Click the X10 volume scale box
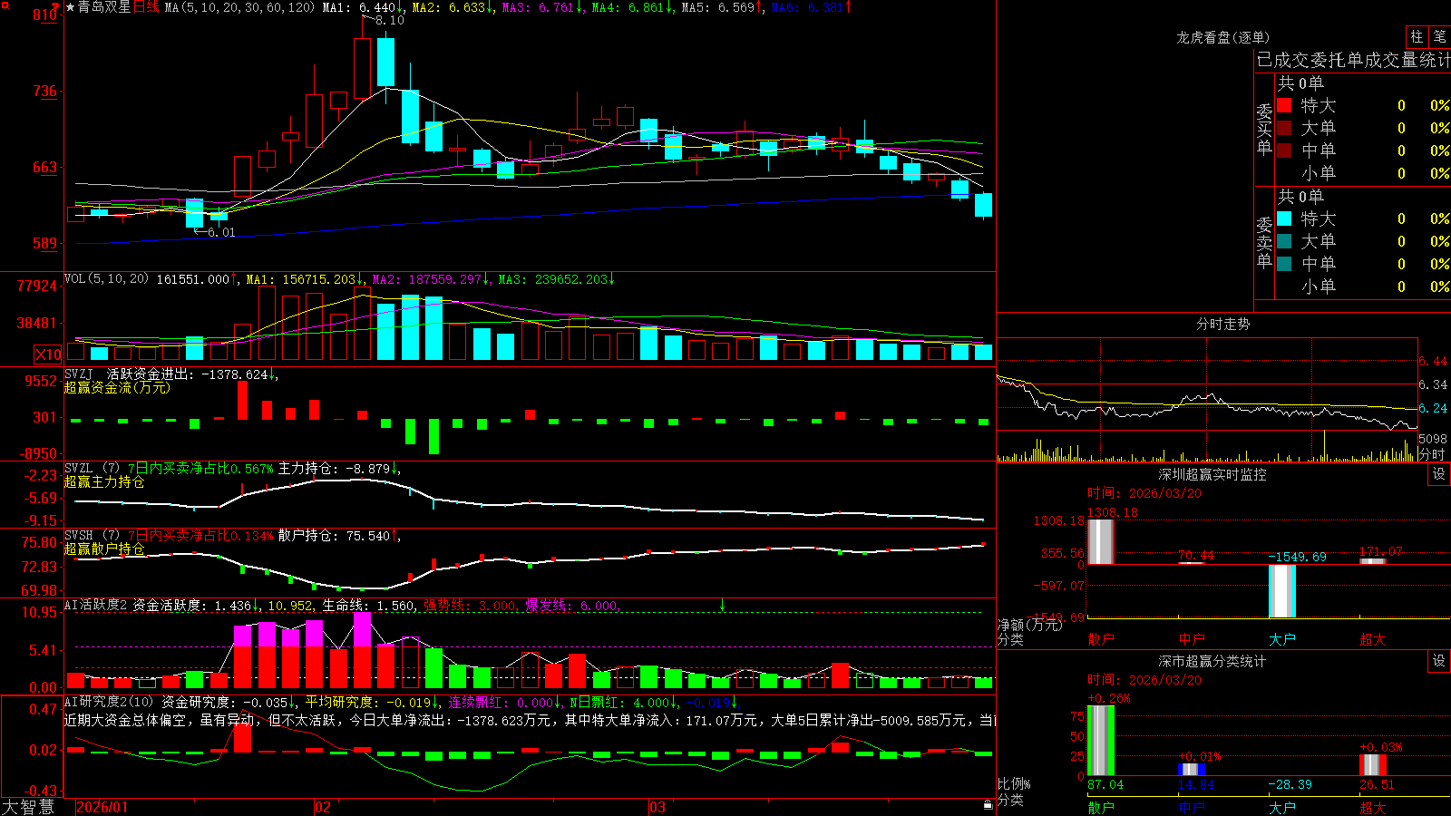1451x816 pixels. click(48, 355)
